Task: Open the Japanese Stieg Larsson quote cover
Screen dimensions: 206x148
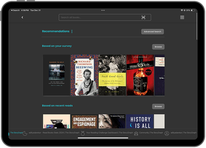Action: [112, 121]
